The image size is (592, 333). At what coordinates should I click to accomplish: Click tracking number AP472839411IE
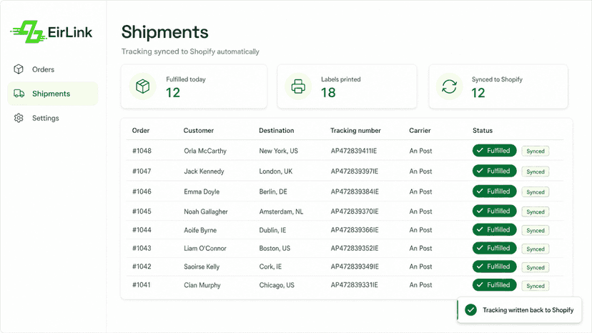pyautogui.click(x=354, y=151)
